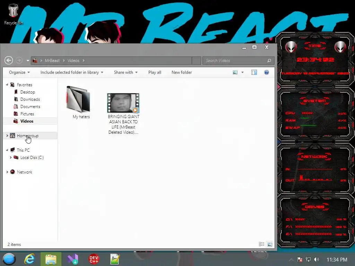
Task: Select Local Disk (C:) drive icon
Action: (x=16, y=158)
